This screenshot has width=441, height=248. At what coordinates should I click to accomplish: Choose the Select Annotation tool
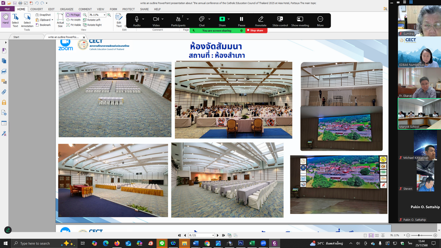pyautogui.click(x=27, y=20)
